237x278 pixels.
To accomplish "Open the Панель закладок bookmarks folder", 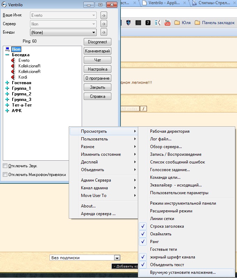I will tap(215, 23).
